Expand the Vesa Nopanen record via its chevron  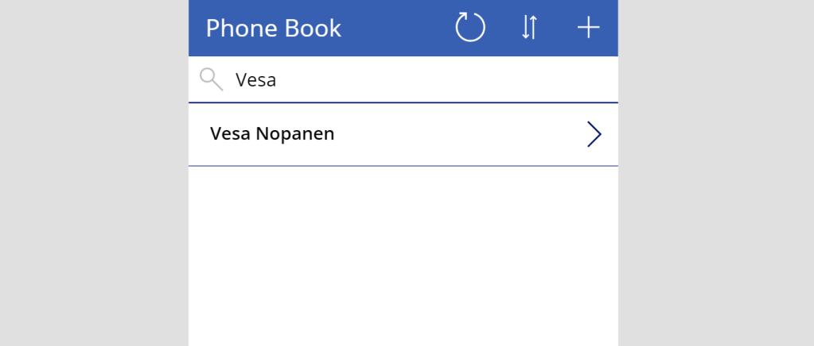click(594, 134)
